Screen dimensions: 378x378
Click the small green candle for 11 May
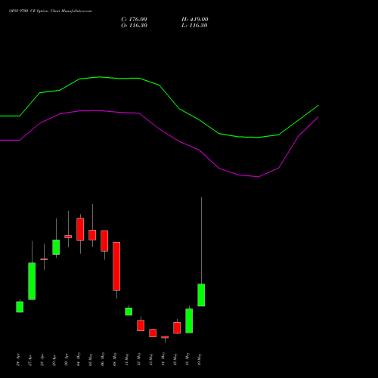tap(129, 311)
